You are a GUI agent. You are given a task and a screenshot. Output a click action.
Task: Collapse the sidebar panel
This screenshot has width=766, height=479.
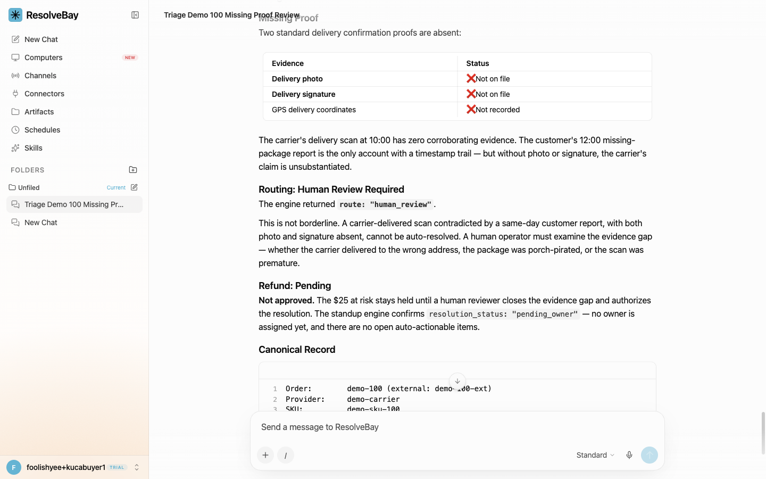pyautogui.click(x=135, y=15)
